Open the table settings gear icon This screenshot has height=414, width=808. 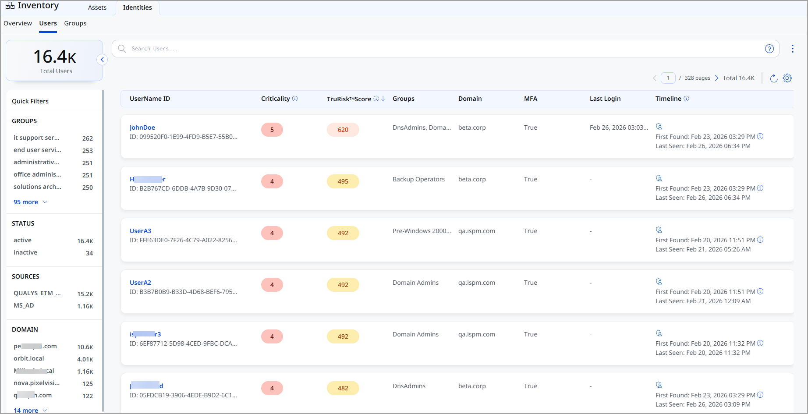pyautogui.click(x=787, y=78)
